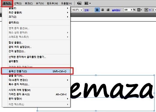Choose 합성 글꼴(I)... menu item

(x=39, y=43)
